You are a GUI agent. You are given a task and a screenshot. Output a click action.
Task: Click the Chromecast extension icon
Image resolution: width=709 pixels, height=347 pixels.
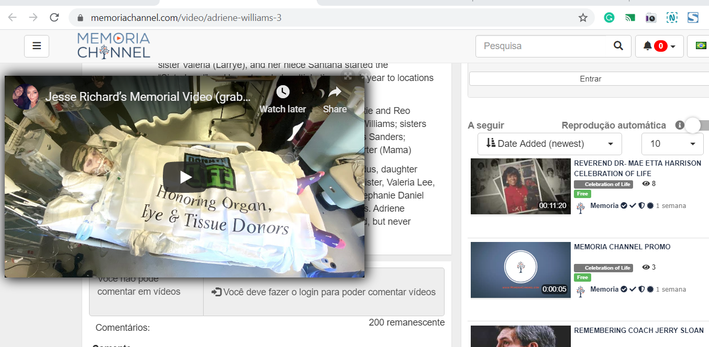pyautogui.click(x=630, y=18)
